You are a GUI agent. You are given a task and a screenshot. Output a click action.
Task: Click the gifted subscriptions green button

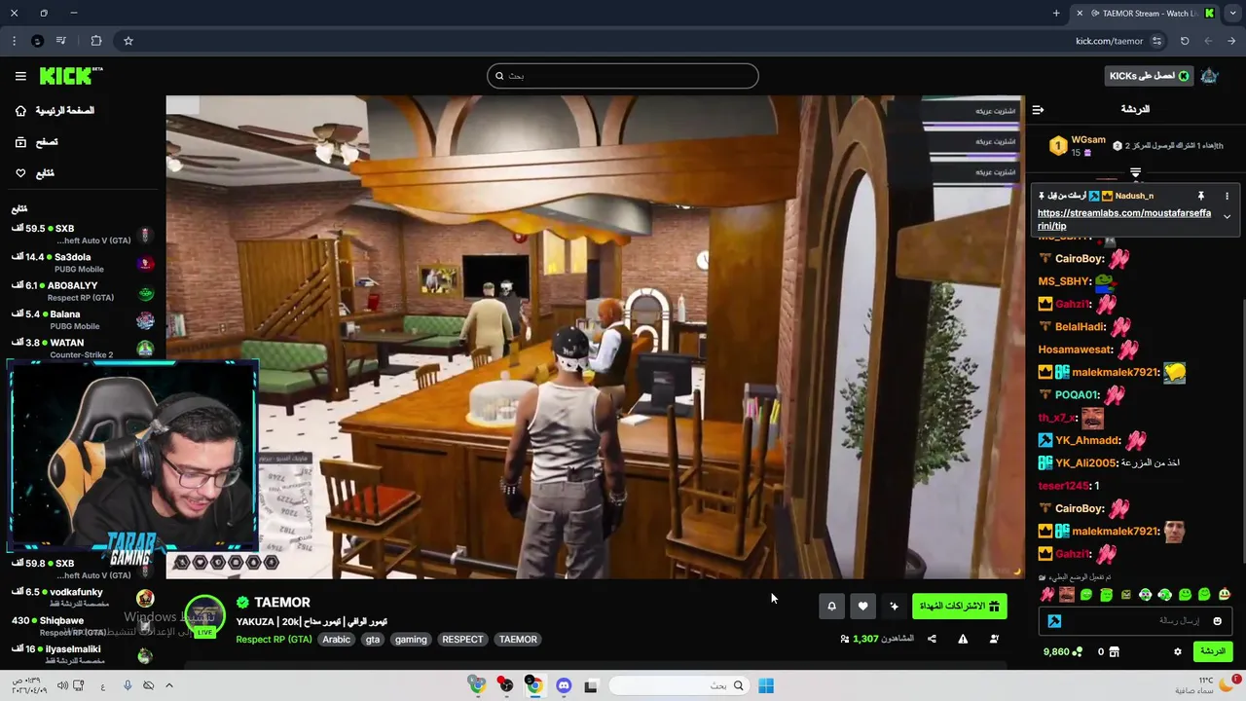[960, 607]
